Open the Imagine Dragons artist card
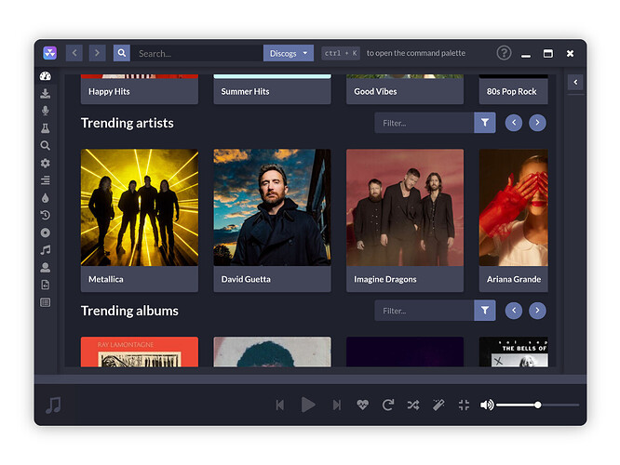620x465 pixels. pos(405,220)
